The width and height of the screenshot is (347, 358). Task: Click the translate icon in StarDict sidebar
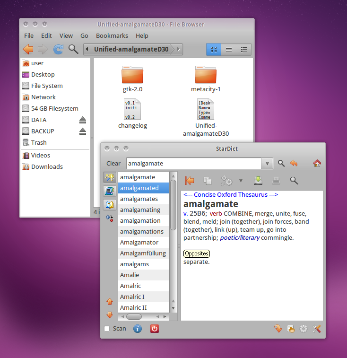(110, 205)
